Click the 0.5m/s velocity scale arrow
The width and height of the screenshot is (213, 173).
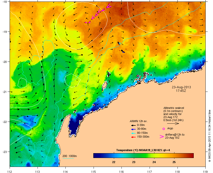pyautogui.click(x=173, y=124)
